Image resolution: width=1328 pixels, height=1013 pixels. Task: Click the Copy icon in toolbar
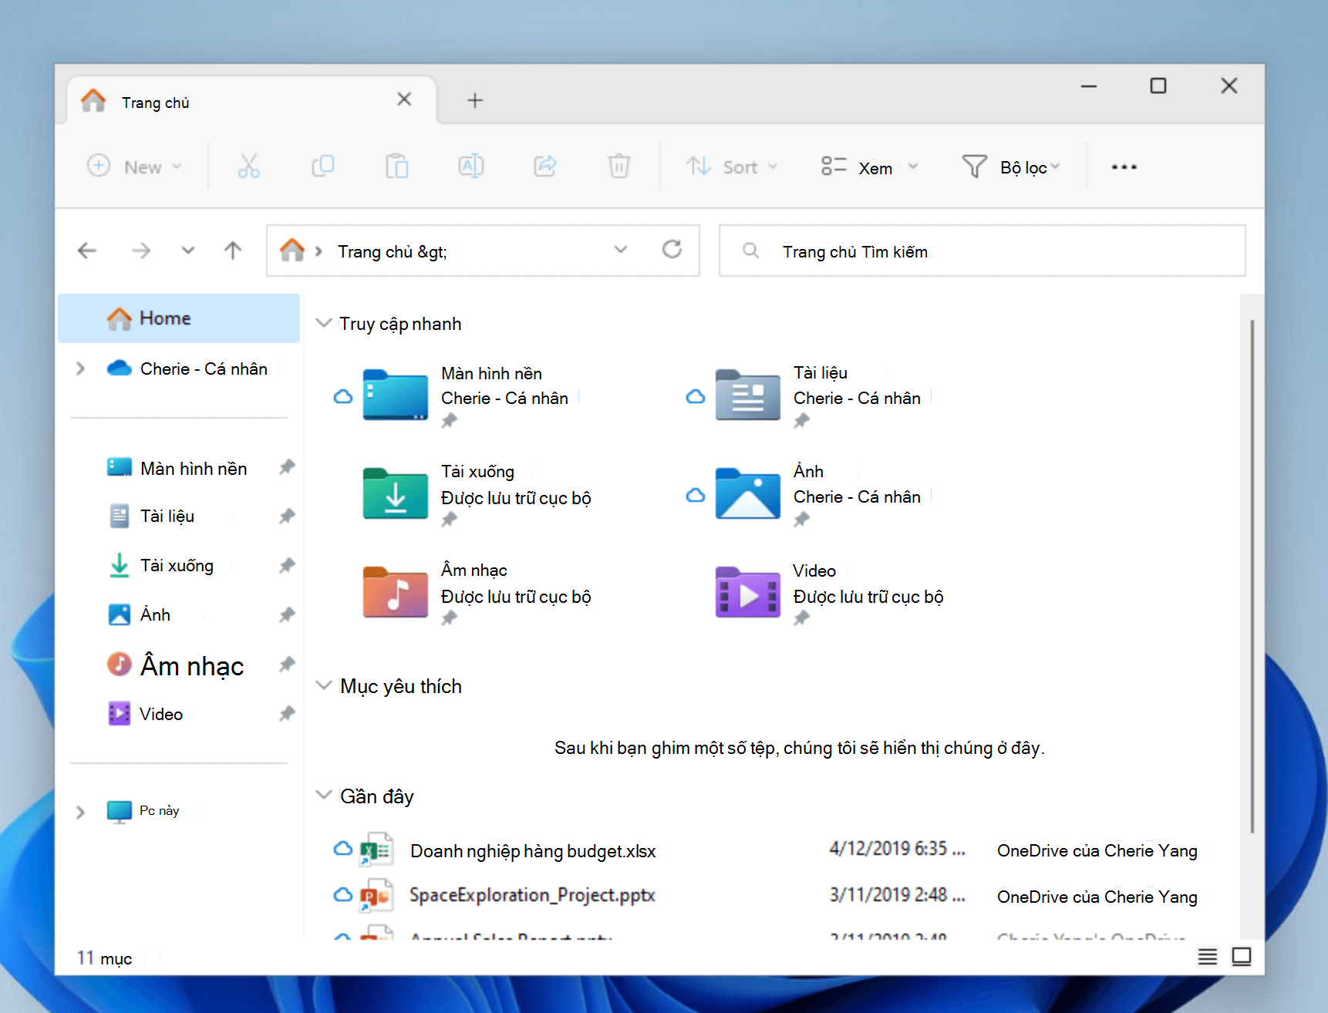click(x=322, y=166)
